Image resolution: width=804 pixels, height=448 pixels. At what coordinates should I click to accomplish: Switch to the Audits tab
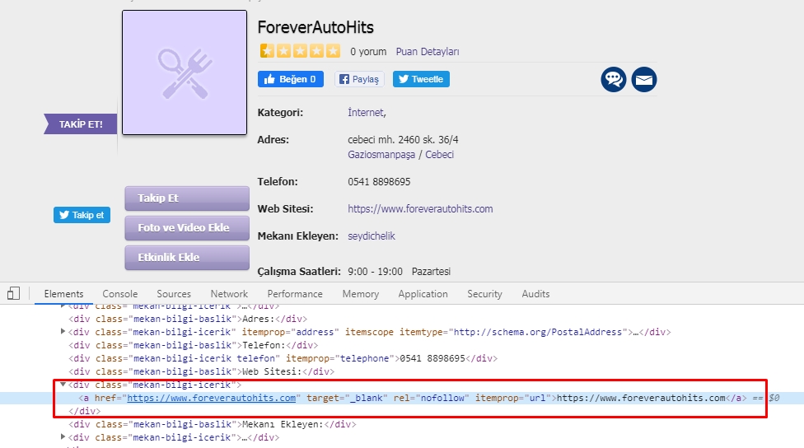tap(535, 294)
